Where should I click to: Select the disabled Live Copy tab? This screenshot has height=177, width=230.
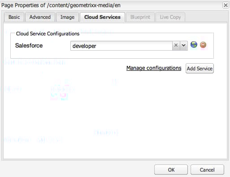pyautogui.click(x=170, y=17)
